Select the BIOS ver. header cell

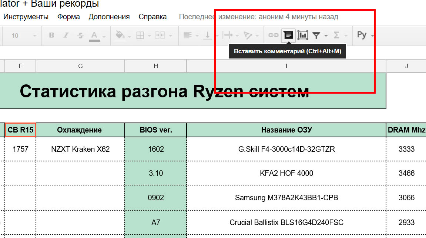tap(156, 130)
